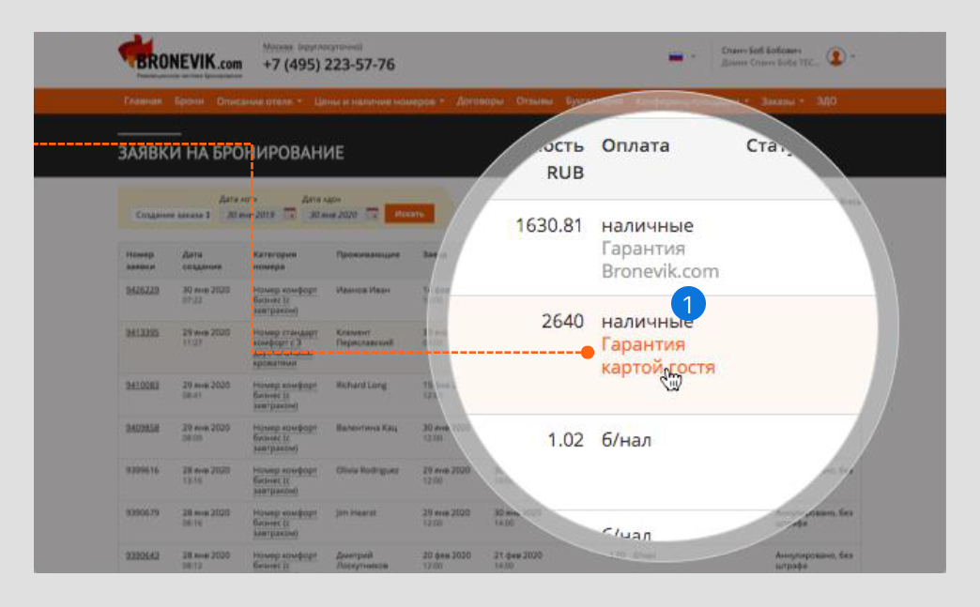Click guest name Иванов Иван
The image size is (980, 607).
pos(363,291)
